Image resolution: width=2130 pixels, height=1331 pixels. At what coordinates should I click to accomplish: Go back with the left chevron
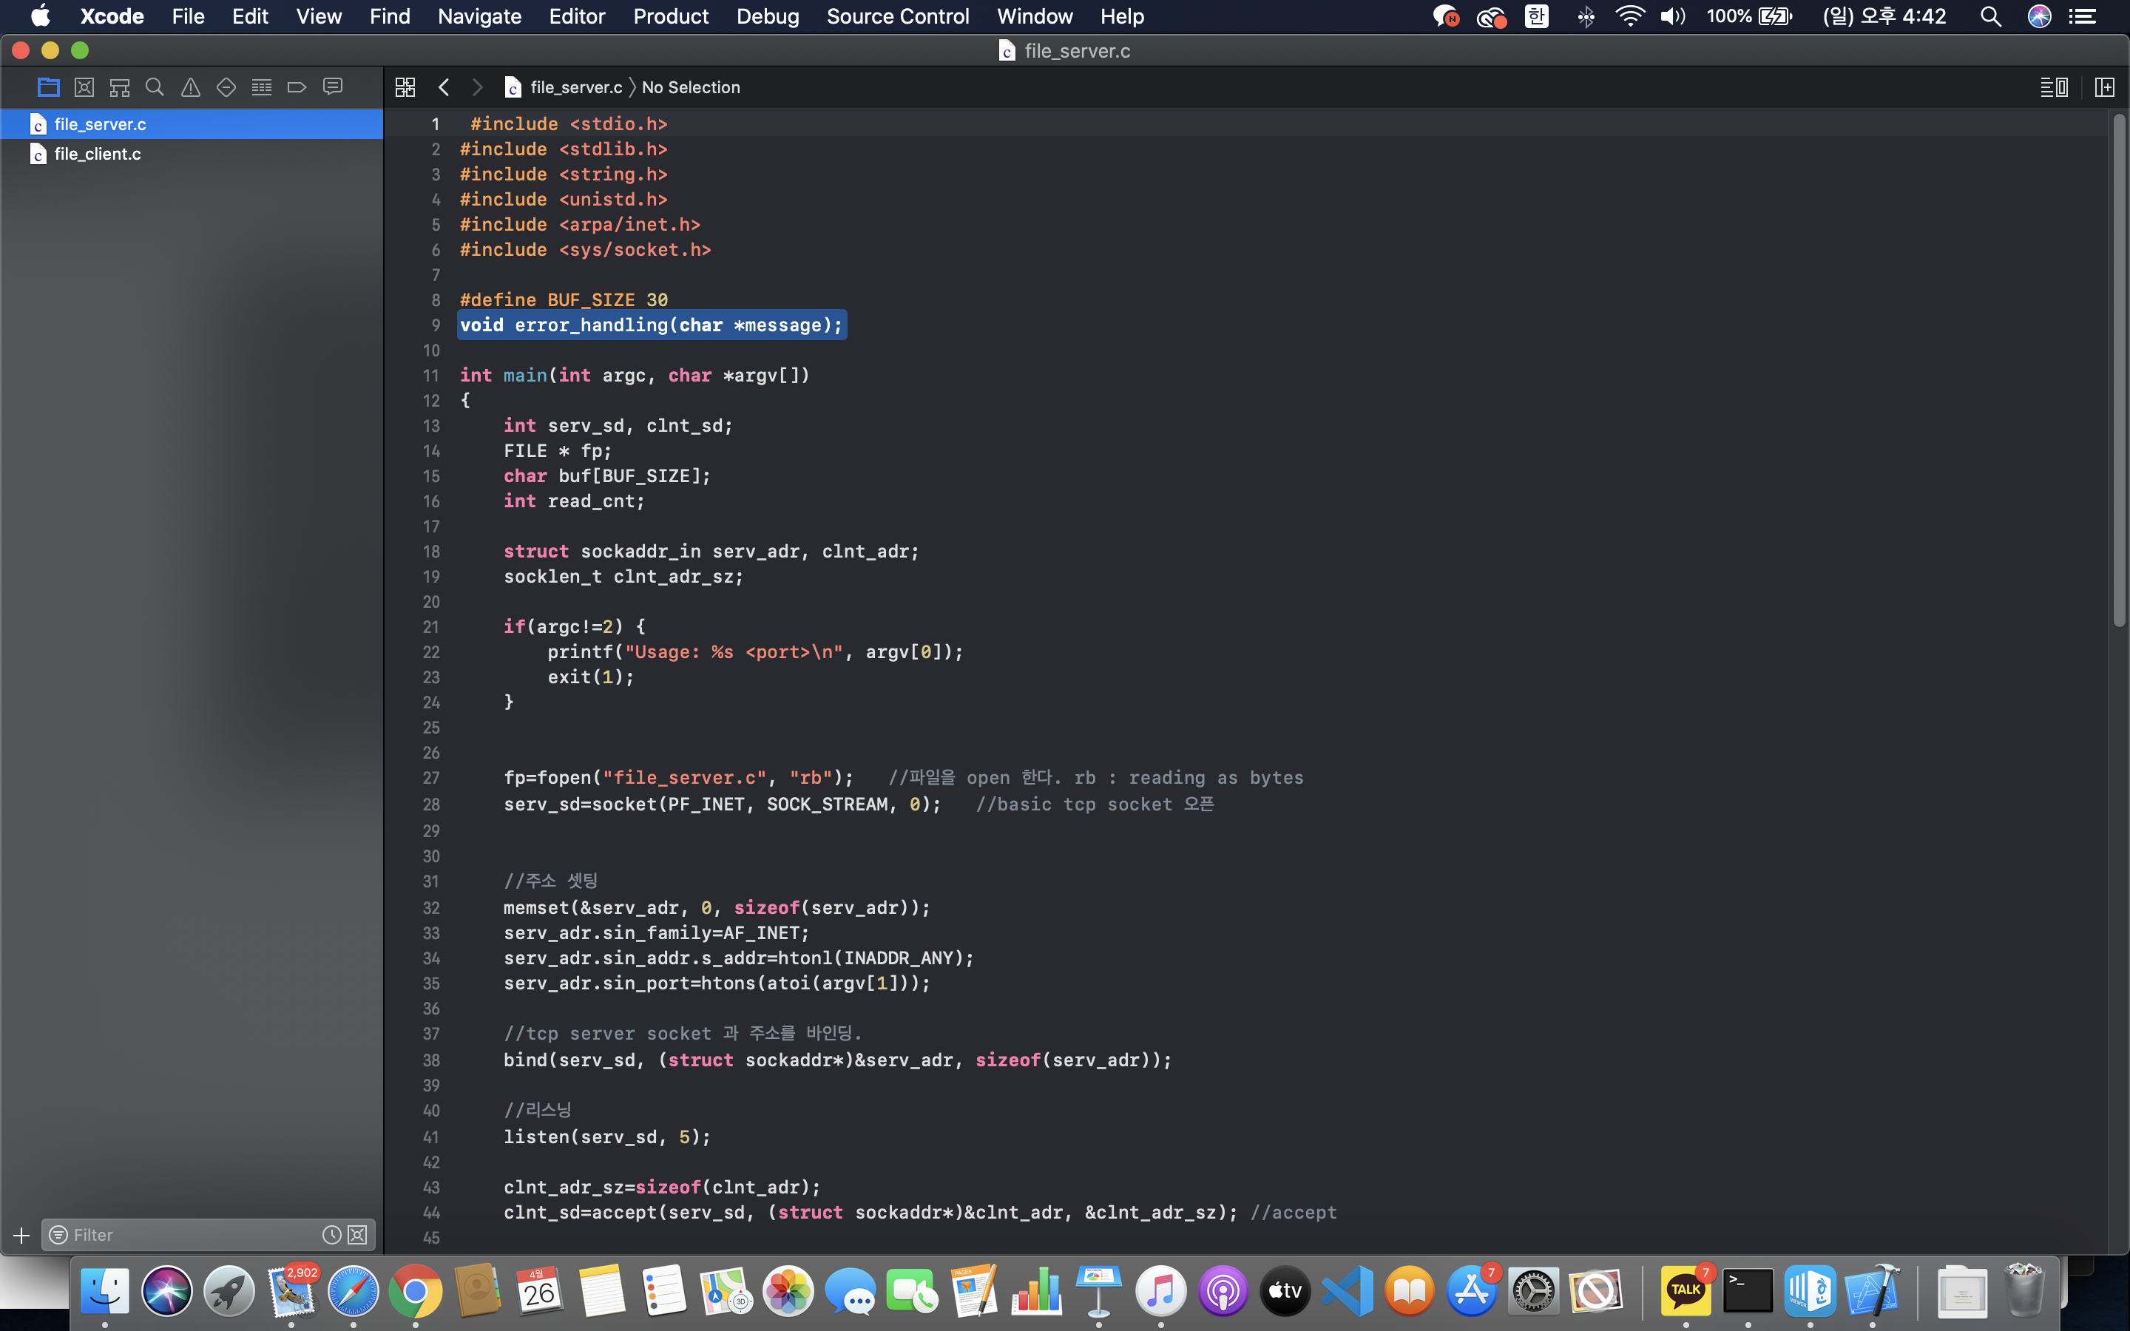(444, 87)
